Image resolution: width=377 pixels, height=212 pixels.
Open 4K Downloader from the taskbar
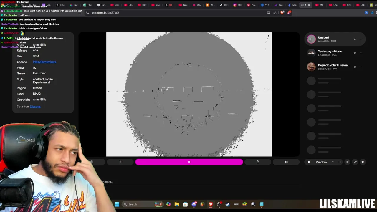coord(253,204)
